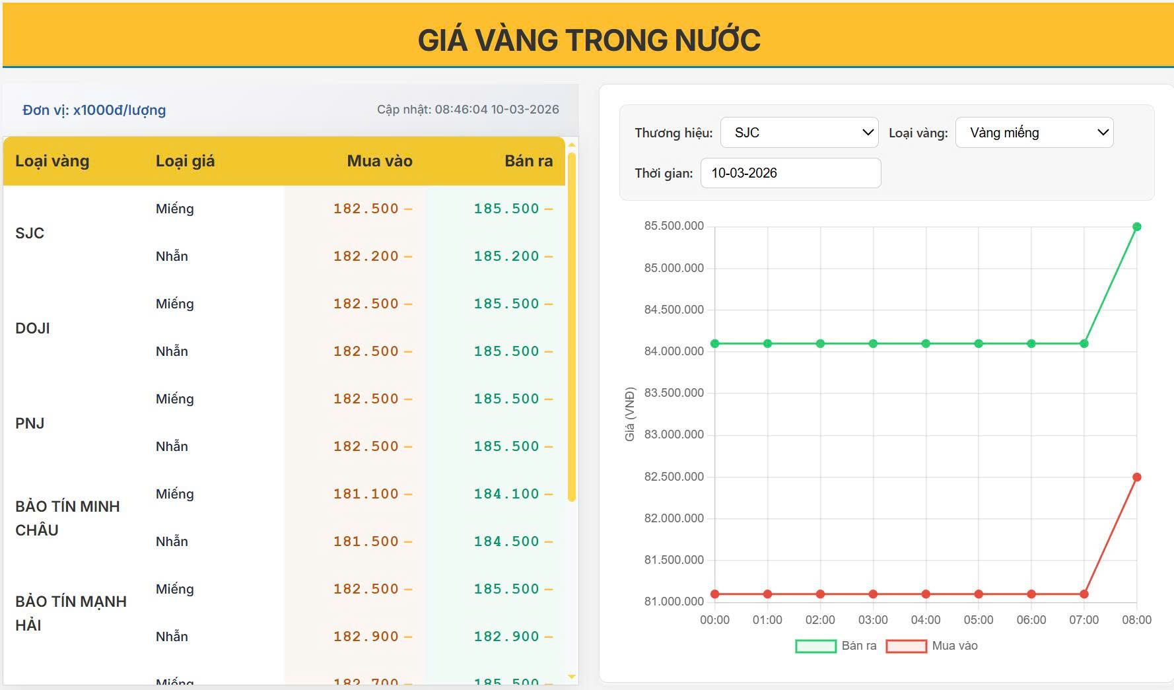Click the 85.500.000 chart axis label
Viewport: 1174px width, 690px height.
(x=674, y=226)
